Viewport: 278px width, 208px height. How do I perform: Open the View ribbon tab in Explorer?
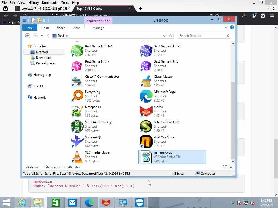point(76,28)
